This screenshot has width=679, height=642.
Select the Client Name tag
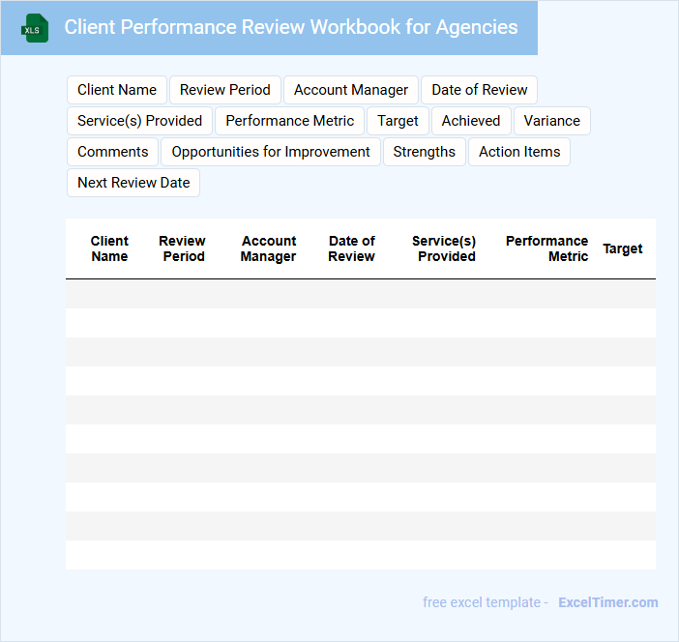(x=117, y=90)
